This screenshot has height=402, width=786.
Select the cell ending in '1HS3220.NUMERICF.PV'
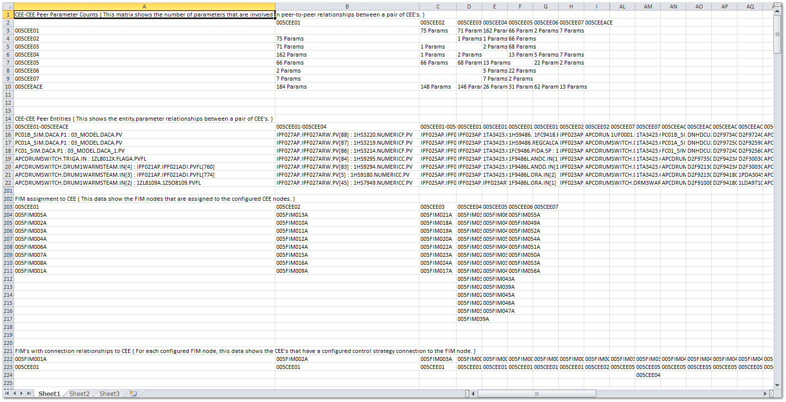pyautogui.click(x=347, y=135)
